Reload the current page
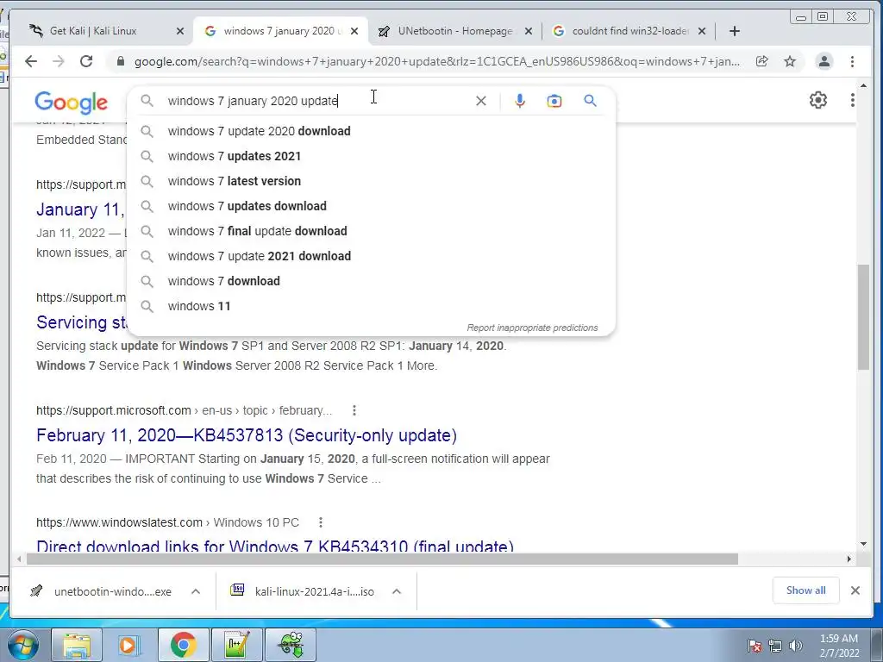Image resolution: width=883 pixels, height=662 pixels. click(x=86, y=61)
